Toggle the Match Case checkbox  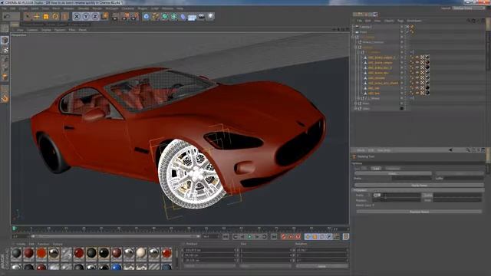374,205
